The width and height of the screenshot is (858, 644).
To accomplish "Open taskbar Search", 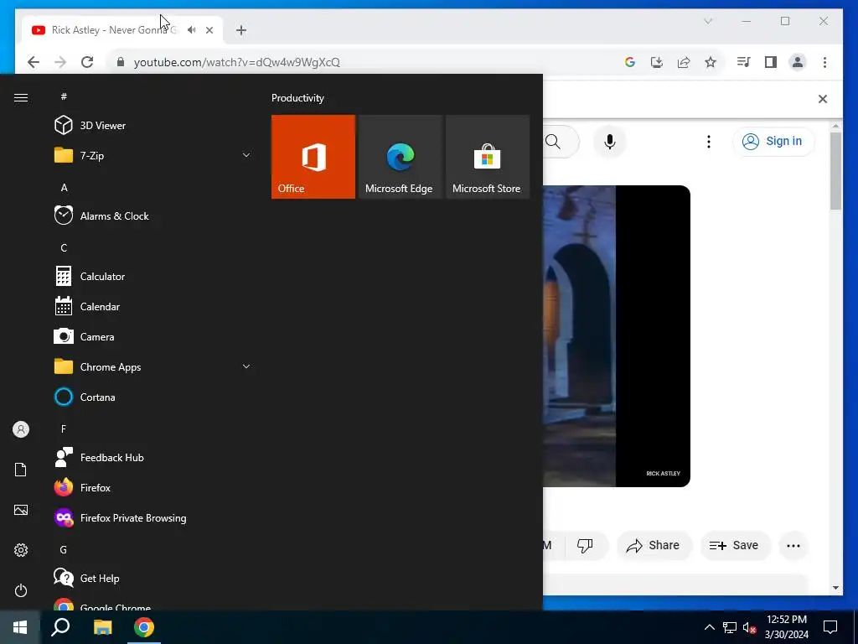I will (x=60, y=627).
